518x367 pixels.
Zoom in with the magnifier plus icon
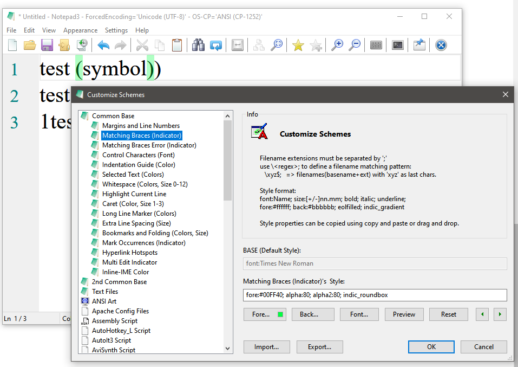pos(337,46)
